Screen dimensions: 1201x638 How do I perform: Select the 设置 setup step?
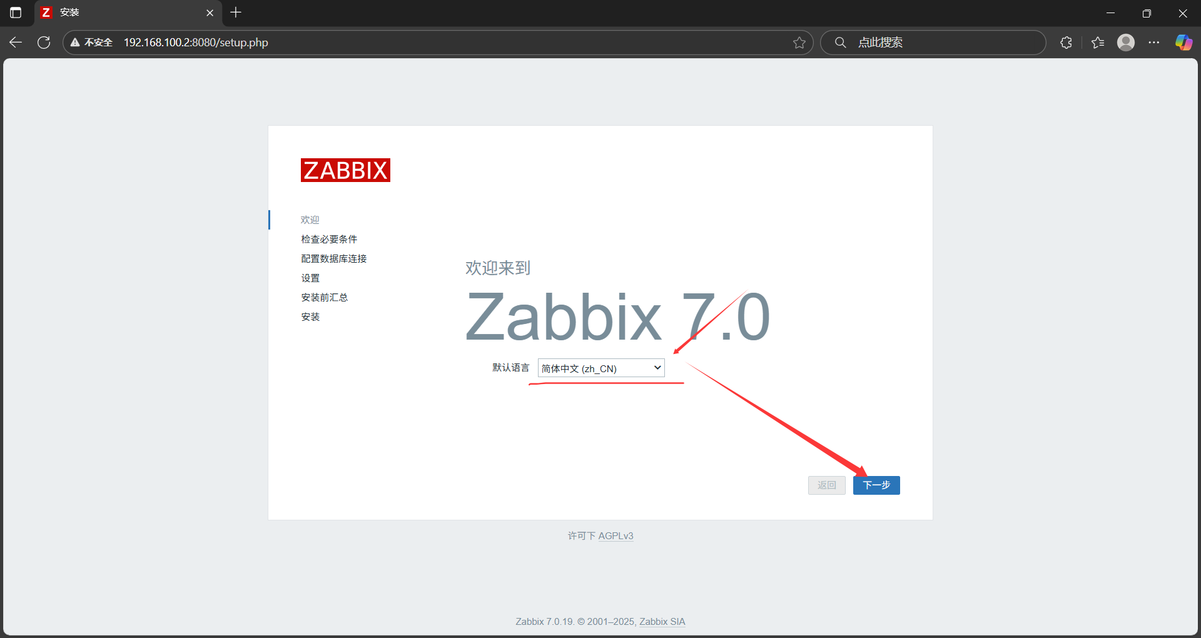(x=310, y=278)
